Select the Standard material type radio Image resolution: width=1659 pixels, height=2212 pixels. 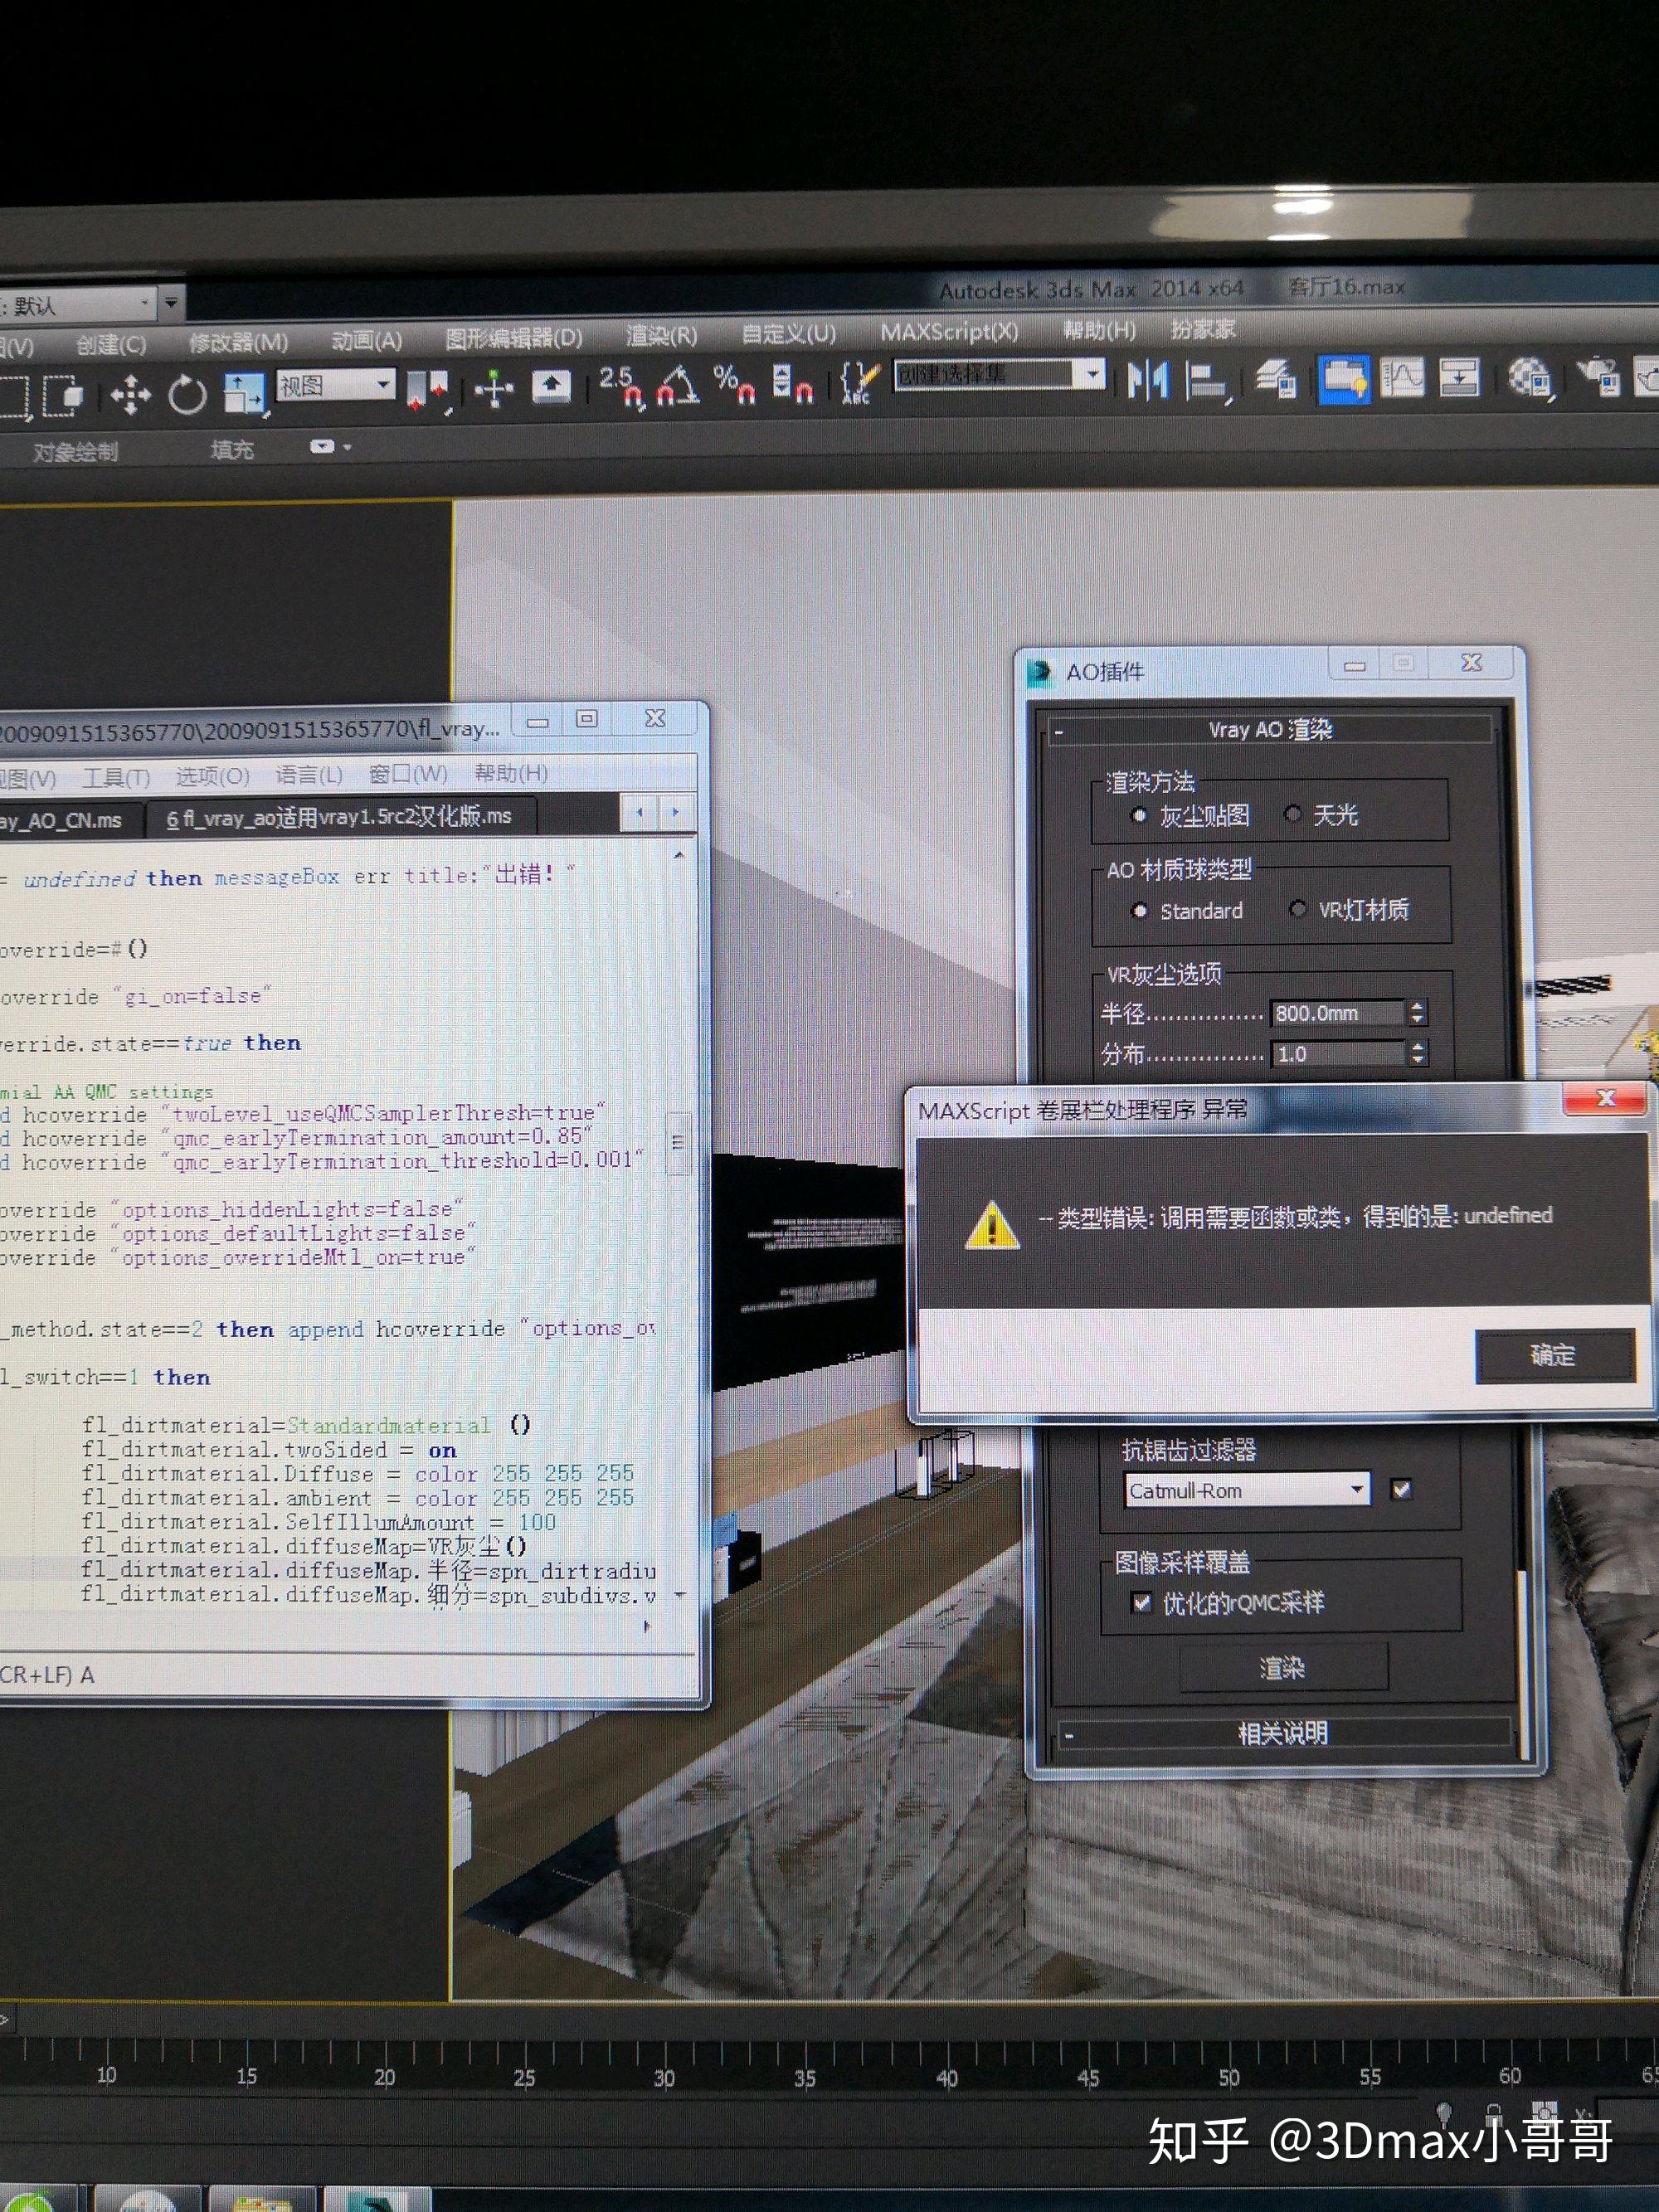pos(1139,911)
